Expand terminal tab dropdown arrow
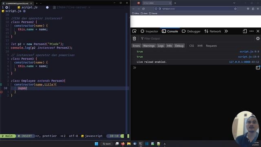Image resolution: width=261 pixels, height=147 pixels. [x=41, y=3]
